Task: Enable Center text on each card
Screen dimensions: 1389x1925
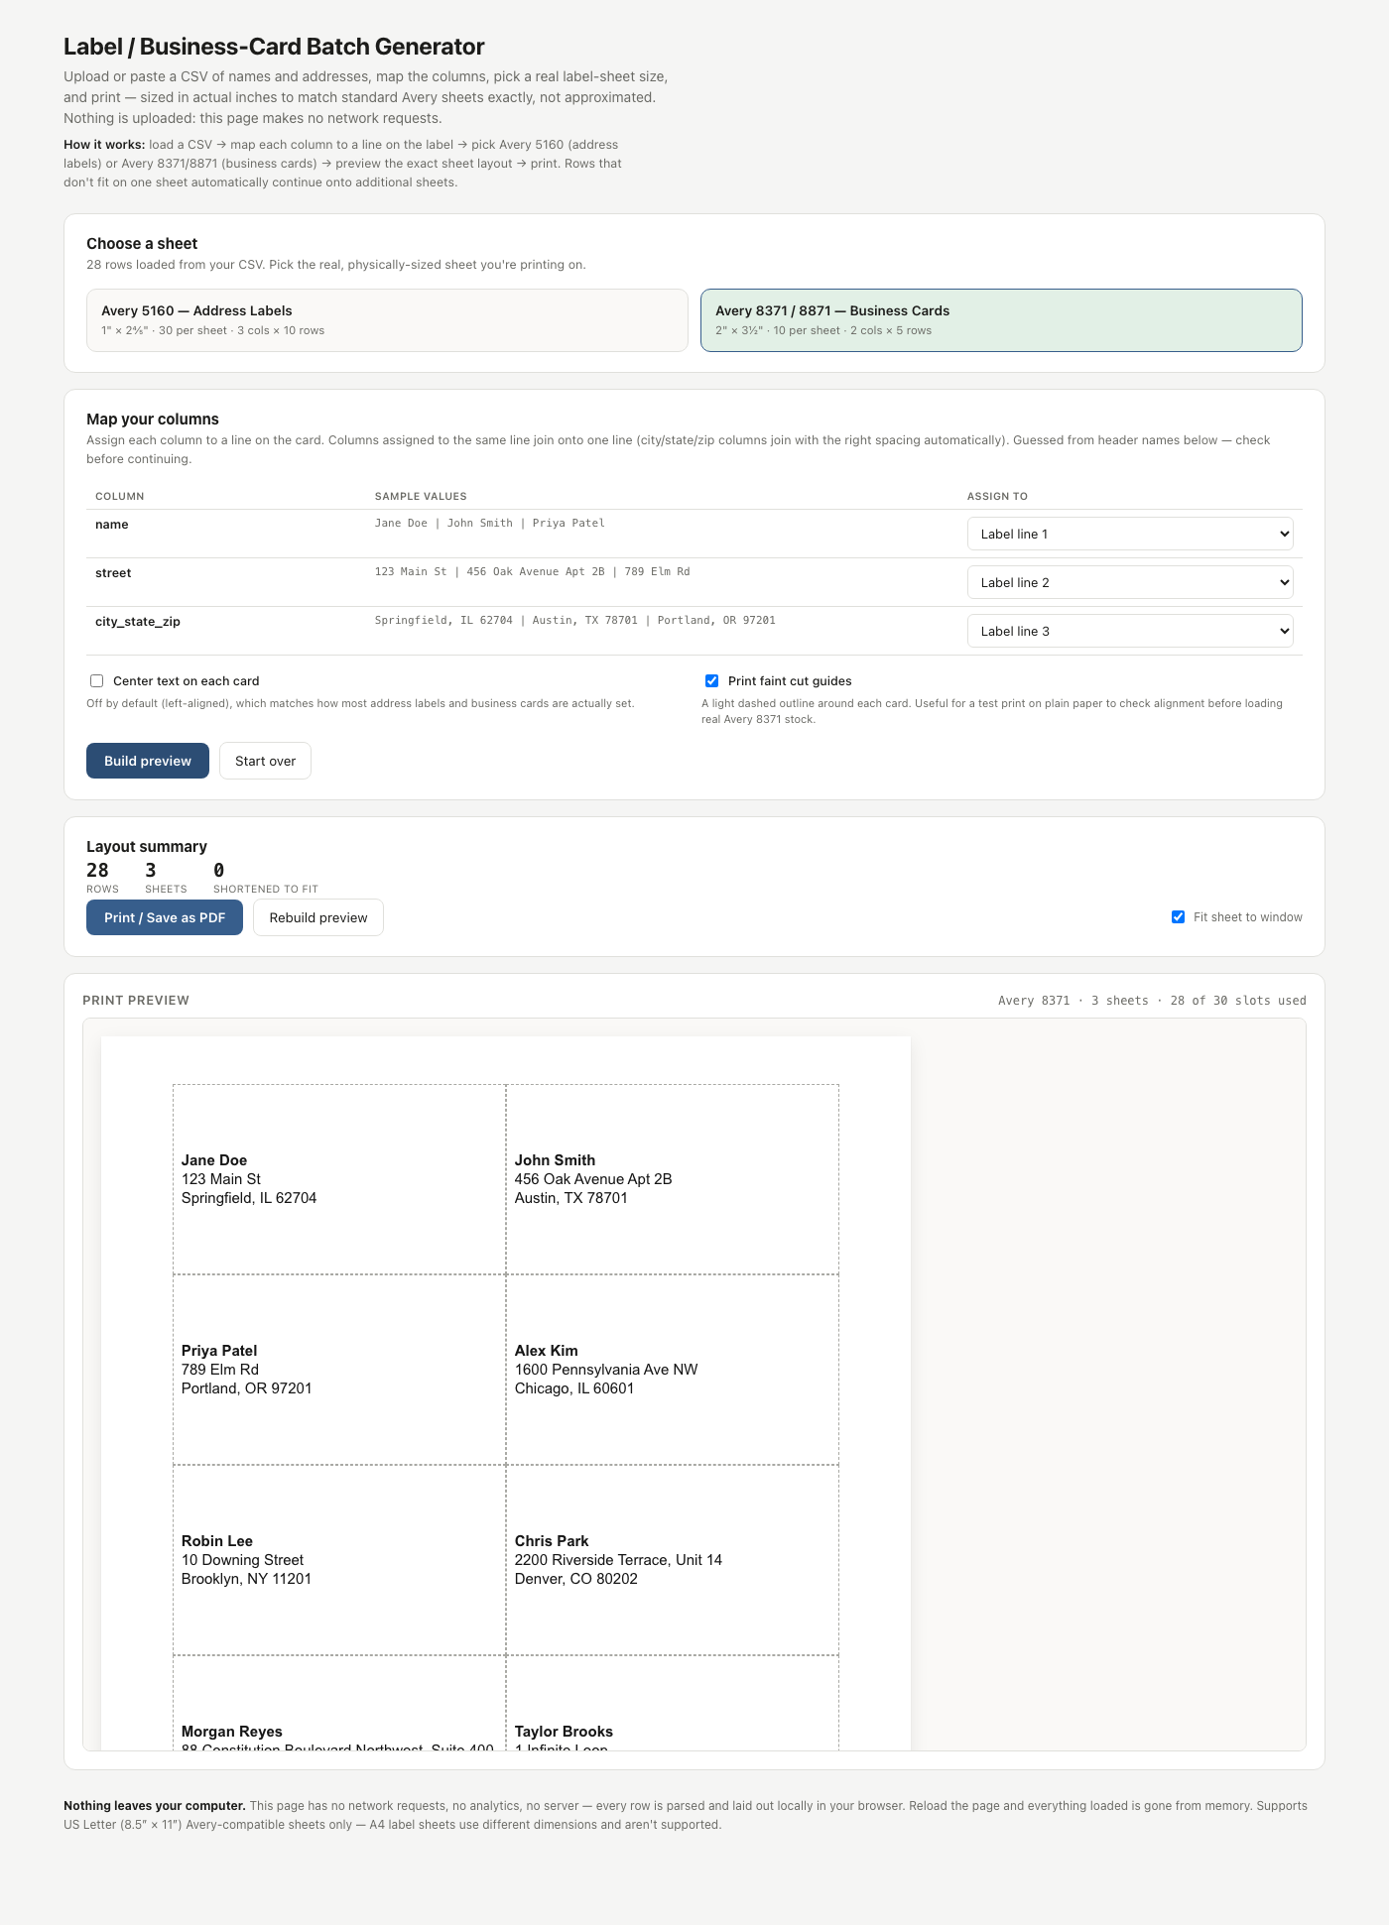Action: click(x=97, y=681)
